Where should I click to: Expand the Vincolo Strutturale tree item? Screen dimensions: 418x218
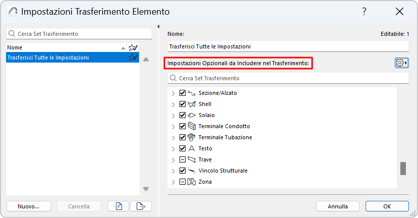click(173, 171)
